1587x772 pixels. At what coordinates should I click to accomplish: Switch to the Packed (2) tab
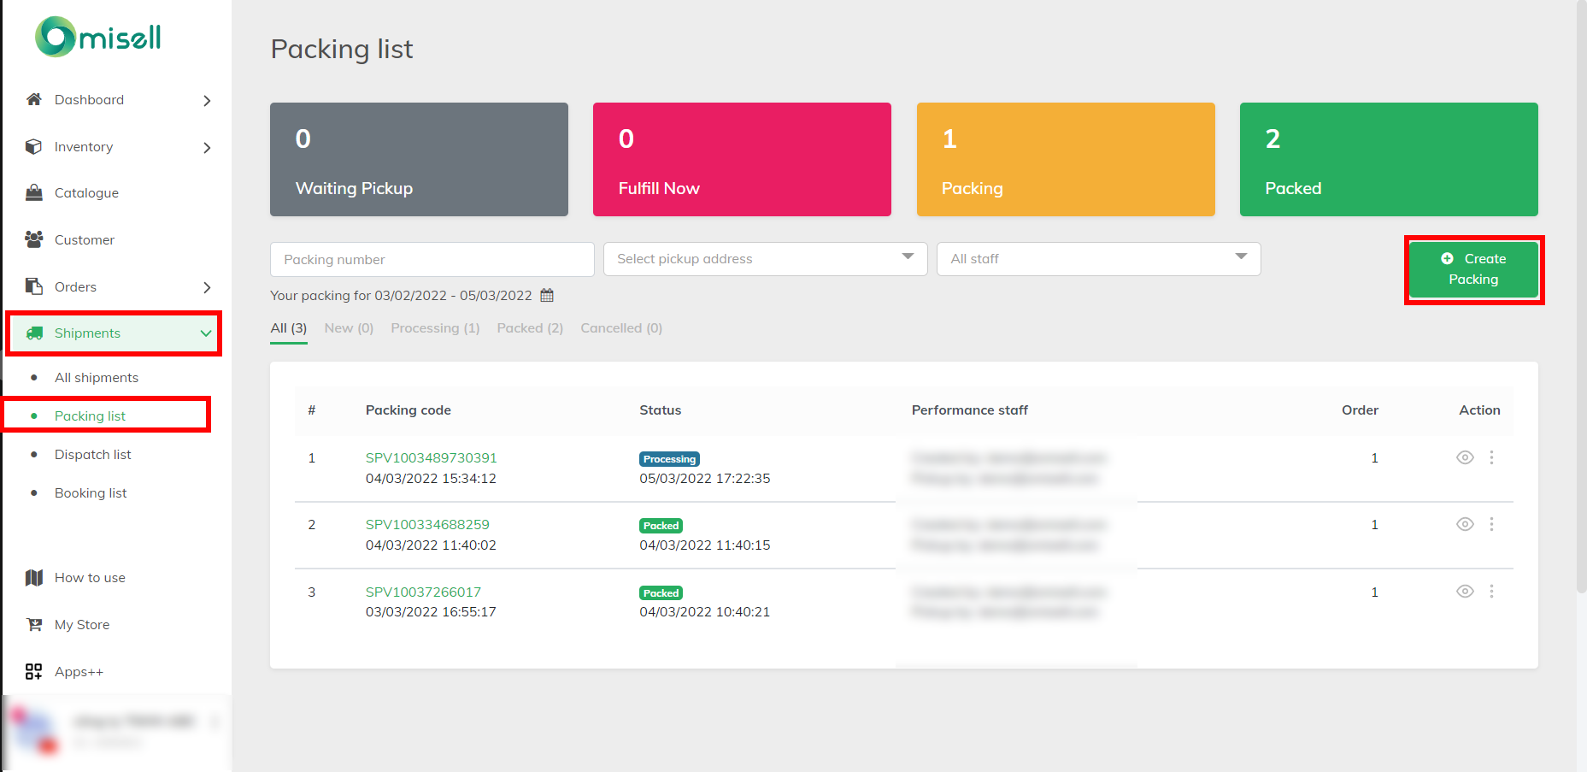(x=530, y=328)
